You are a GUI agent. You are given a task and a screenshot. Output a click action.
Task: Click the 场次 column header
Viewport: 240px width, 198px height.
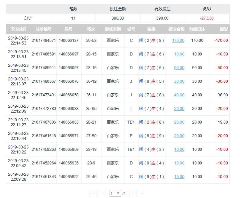(x=91, y=29)
